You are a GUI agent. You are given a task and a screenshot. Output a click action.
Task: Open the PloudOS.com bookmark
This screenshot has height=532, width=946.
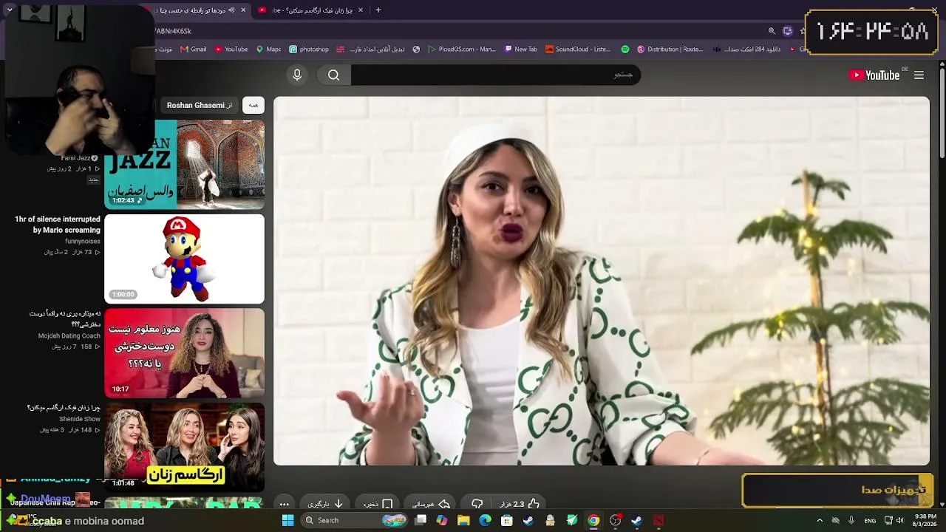[462, 50]
